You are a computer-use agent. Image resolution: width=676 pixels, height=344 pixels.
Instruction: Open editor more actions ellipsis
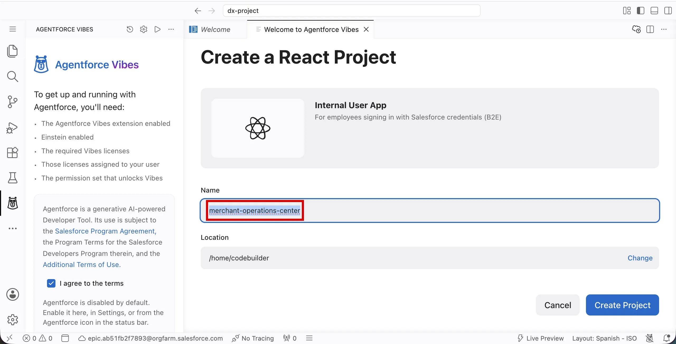click(664, 29)
